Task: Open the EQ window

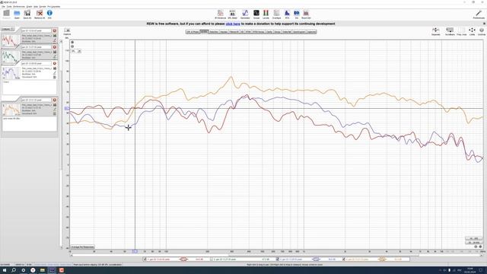Action: (297, 14)
